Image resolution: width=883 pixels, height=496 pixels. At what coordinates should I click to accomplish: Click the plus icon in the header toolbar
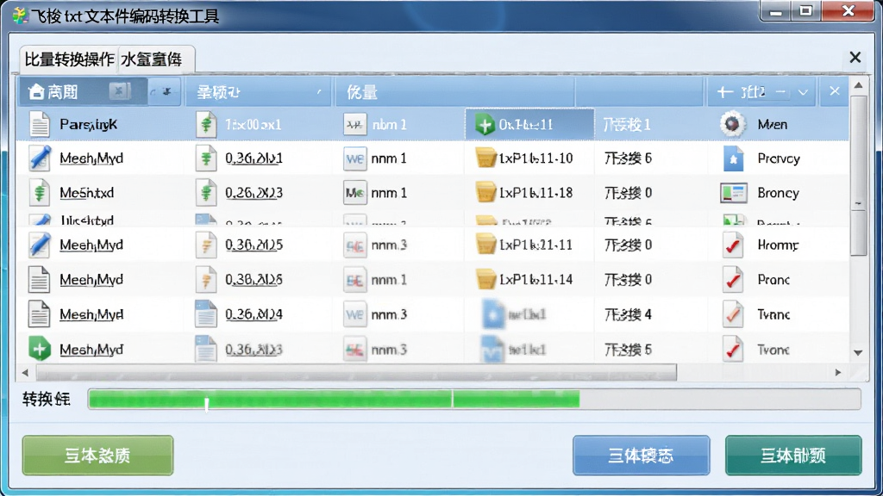point(724,91)
